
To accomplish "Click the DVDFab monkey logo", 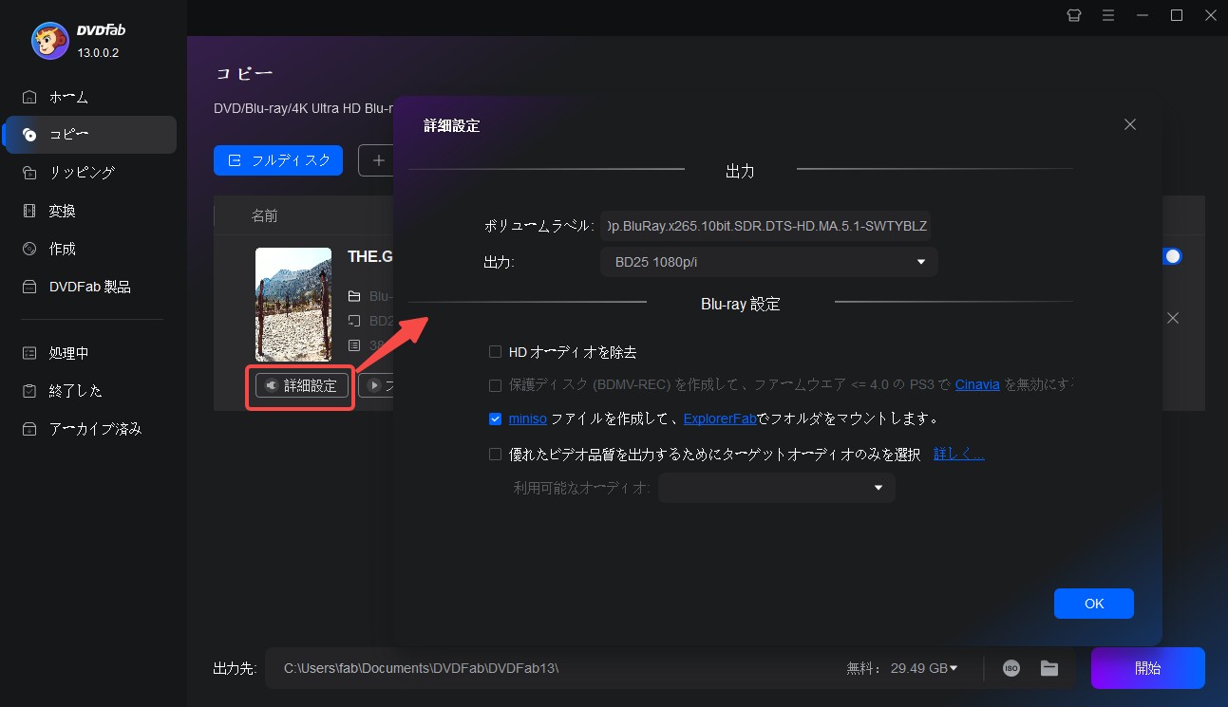I will (49, 40).
